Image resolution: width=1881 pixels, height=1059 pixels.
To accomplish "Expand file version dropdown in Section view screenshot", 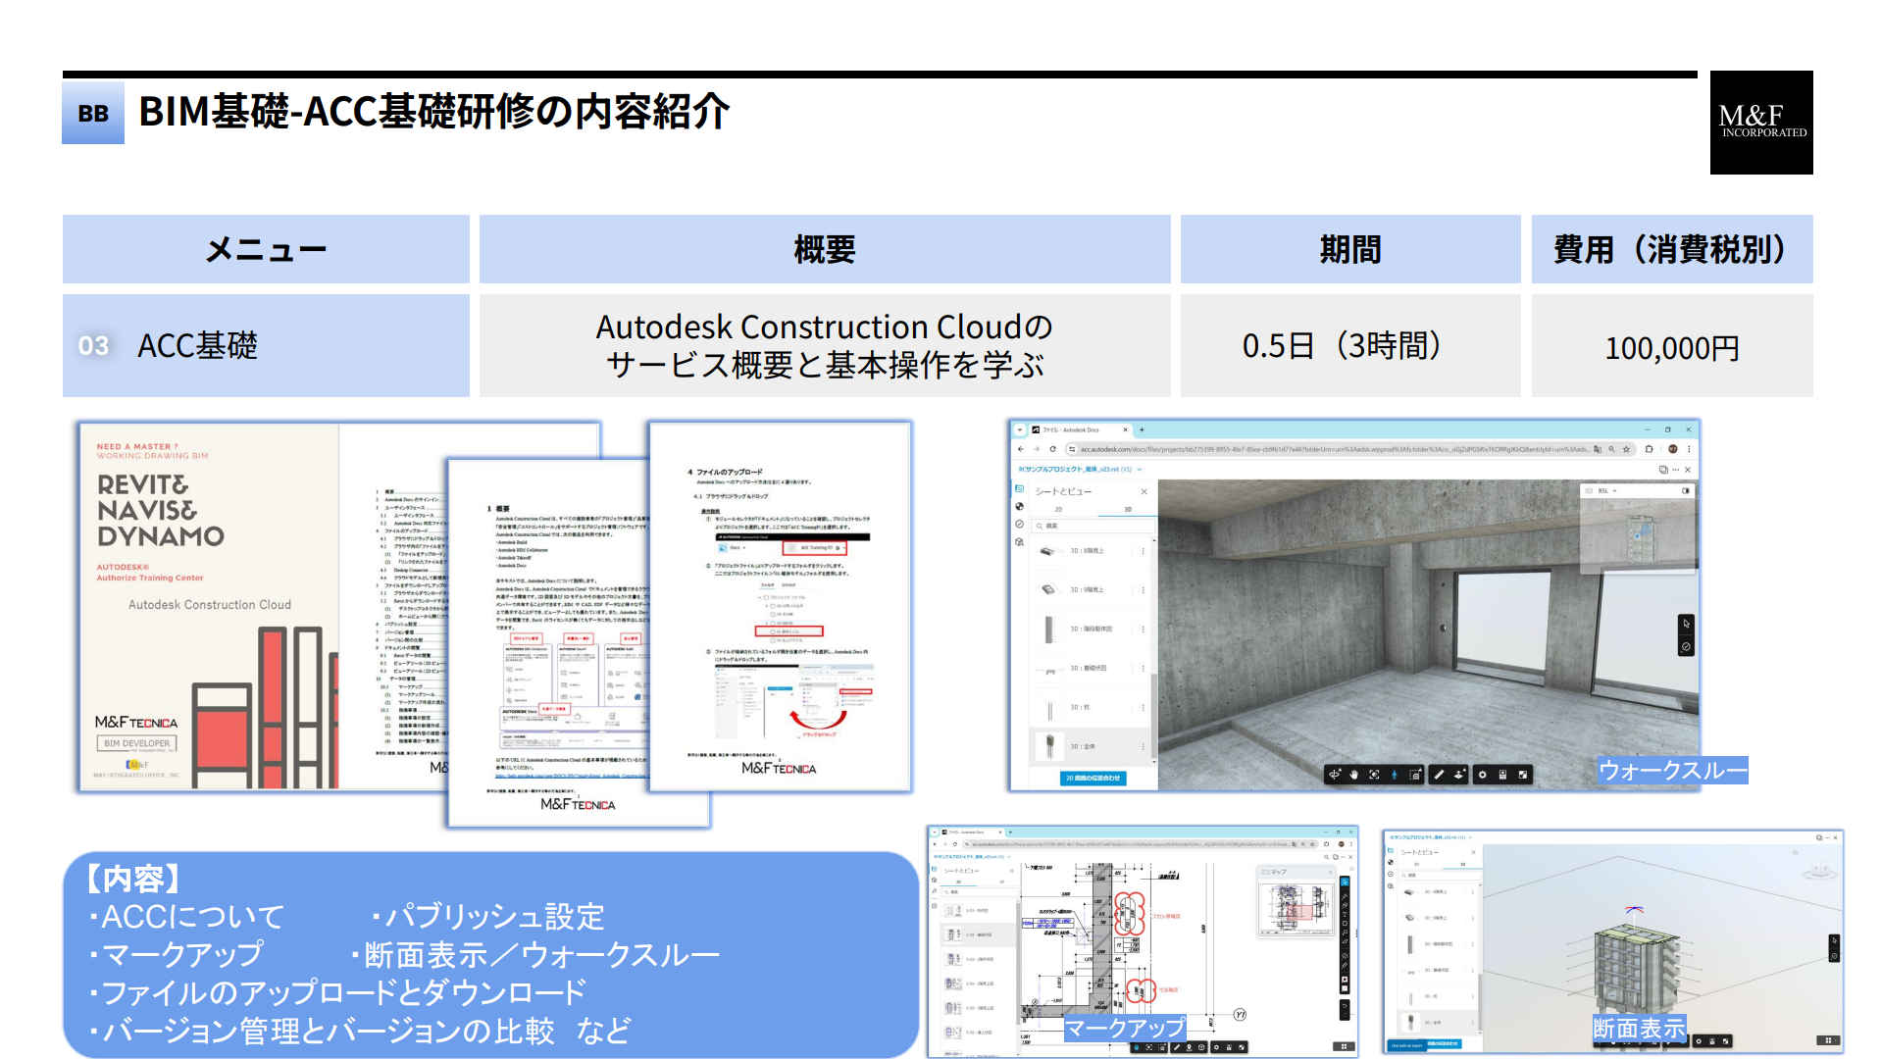I will 1470,837.
